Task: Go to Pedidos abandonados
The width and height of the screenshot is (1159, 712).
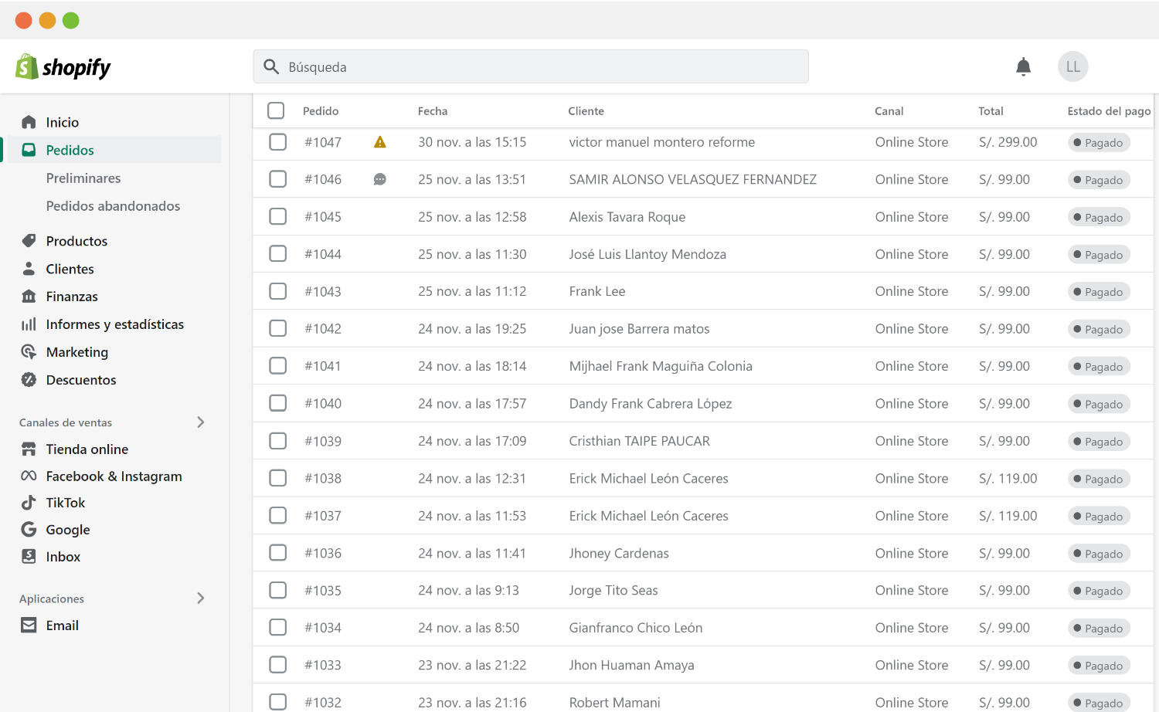Action: click(x=113, y=206)
